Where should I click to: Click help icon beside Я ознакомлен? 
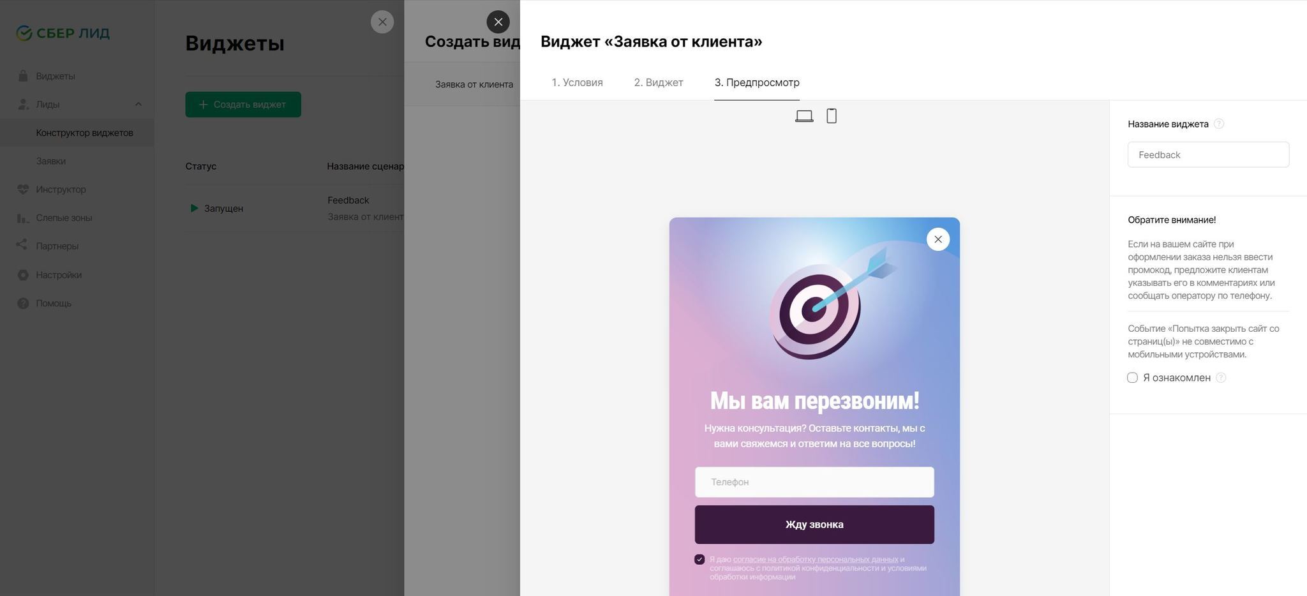pyautogui.click(x=1221, y=378)
